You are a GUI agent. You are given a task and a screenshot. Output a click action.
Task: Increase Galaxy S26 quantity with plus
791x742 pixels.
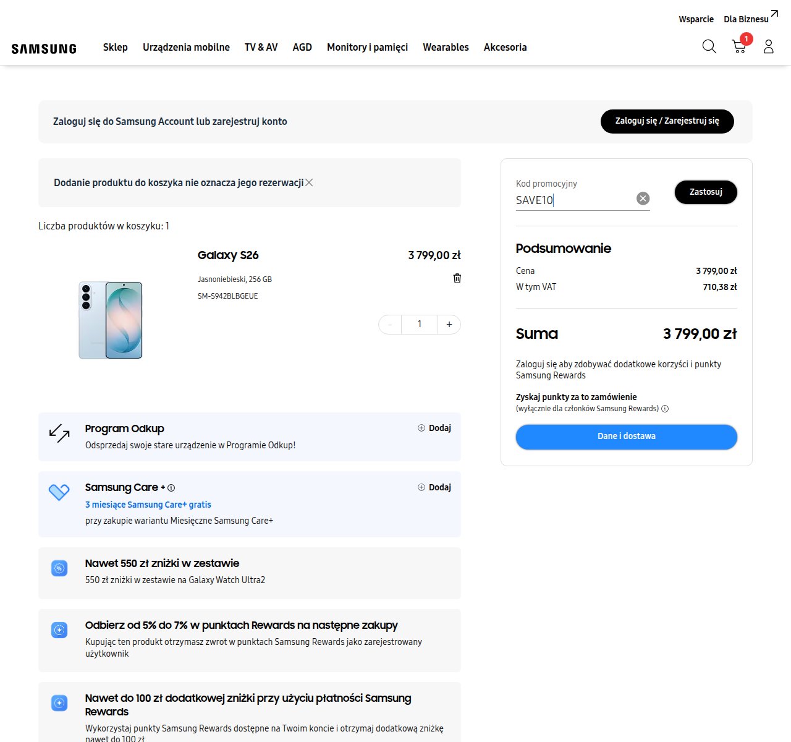pyautogui.click(x=449, y=325)
